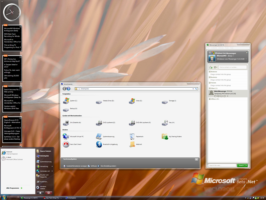Click the green Search button in Messenger

(242, 165)
